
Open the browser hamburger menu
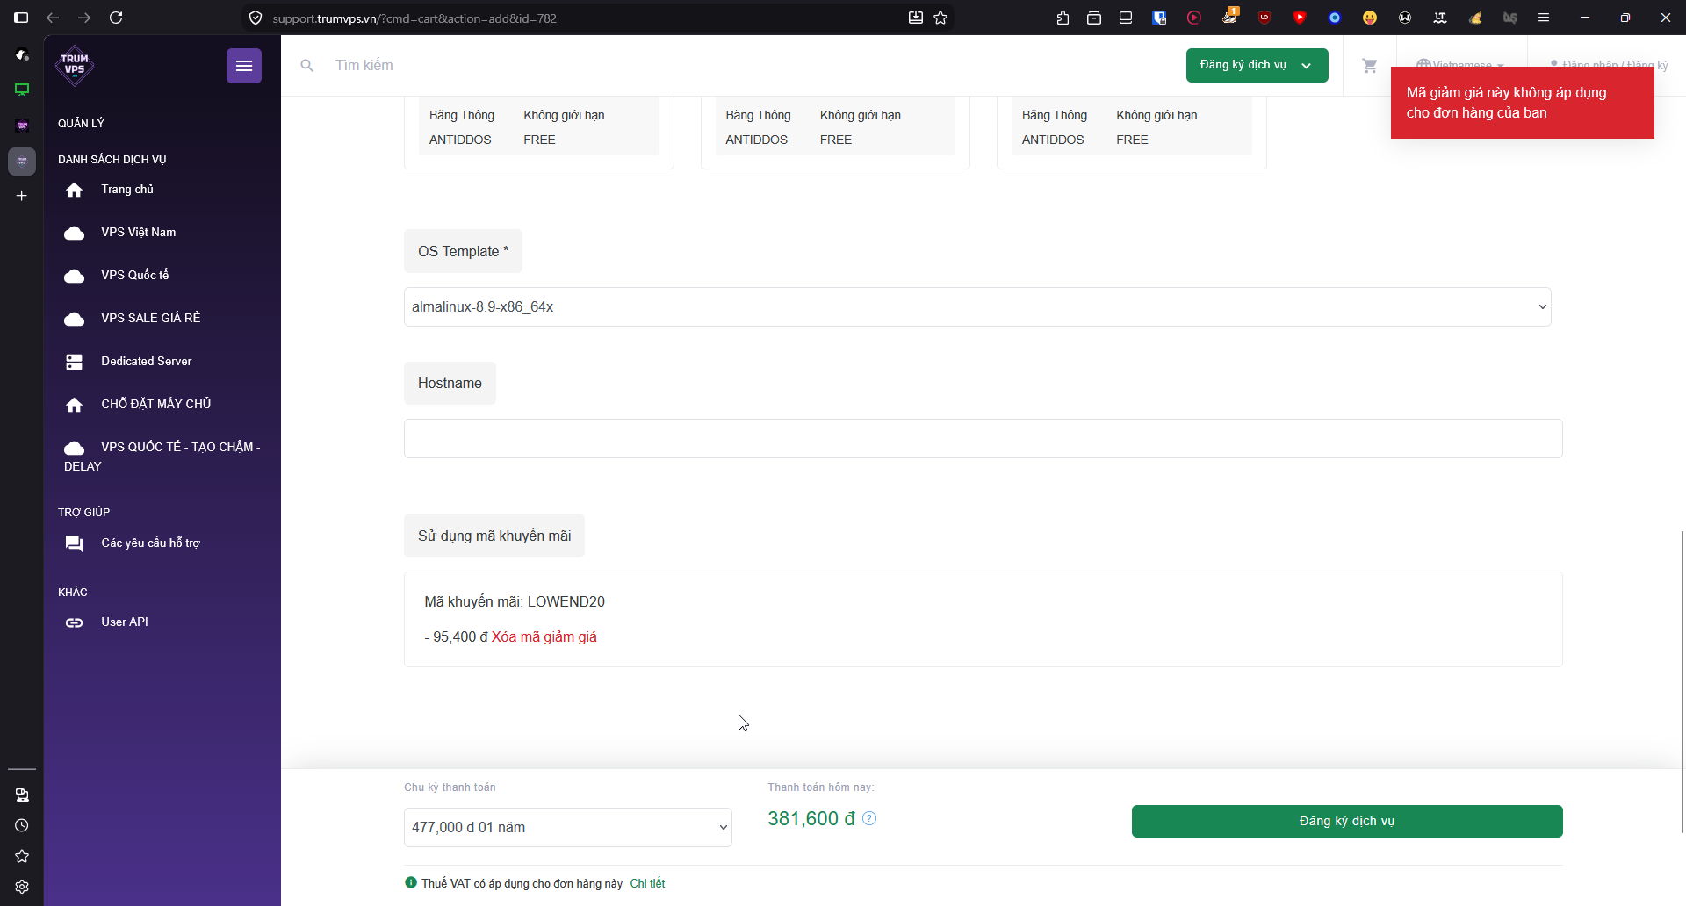tap(1544, 18)
